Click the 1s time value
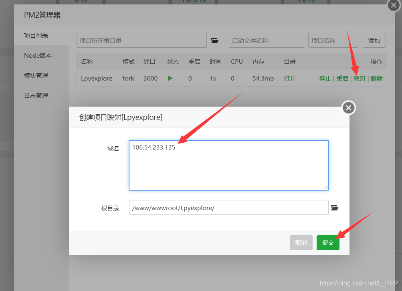 [212, 79]
